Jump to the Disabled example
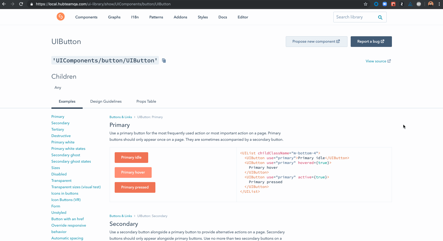Image resolution: width=443 pixels, height=241 pixels. [59, 174]
